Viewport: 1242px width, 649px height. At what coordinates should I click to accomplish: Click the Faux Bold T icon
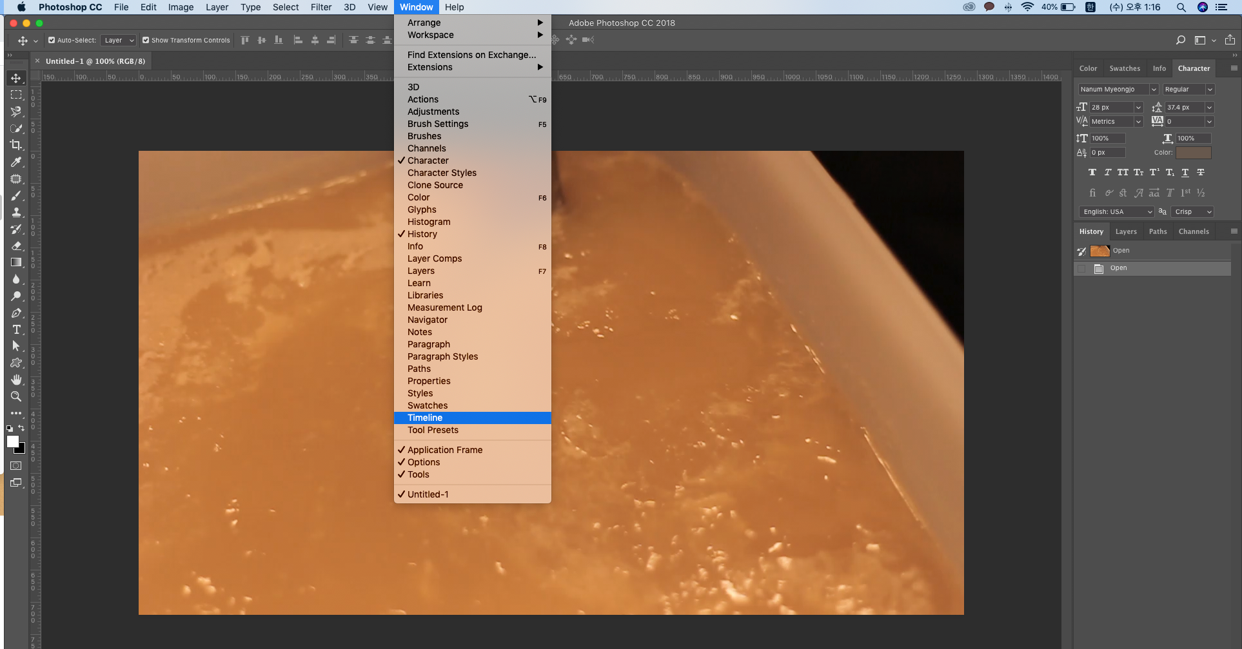[1092, 172]
